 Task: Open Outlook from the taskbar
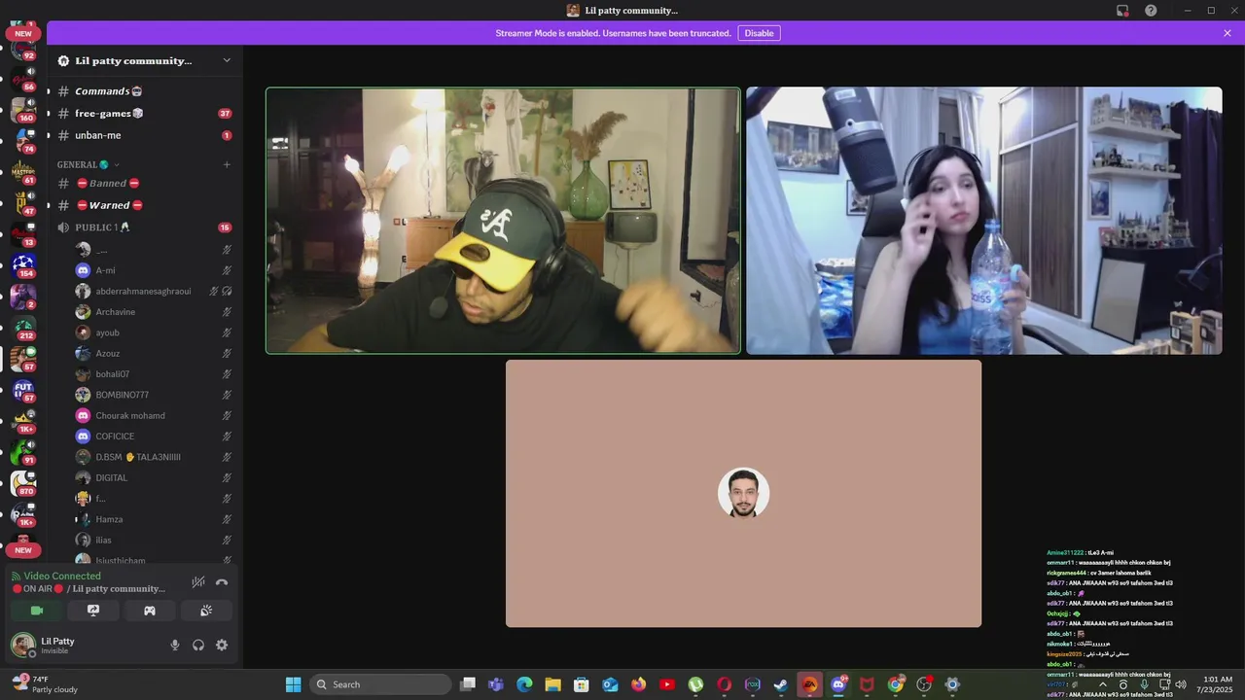(610, 684)
